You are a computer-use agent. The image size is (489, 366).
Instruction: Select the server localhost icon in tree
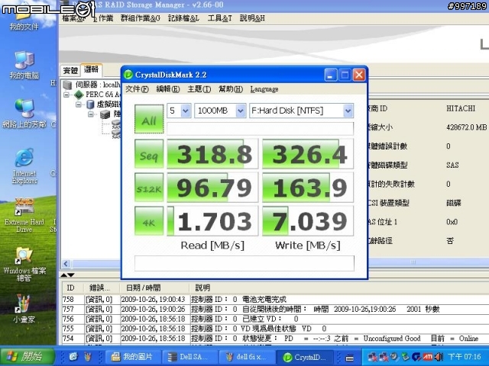click(x=67, y=85)
